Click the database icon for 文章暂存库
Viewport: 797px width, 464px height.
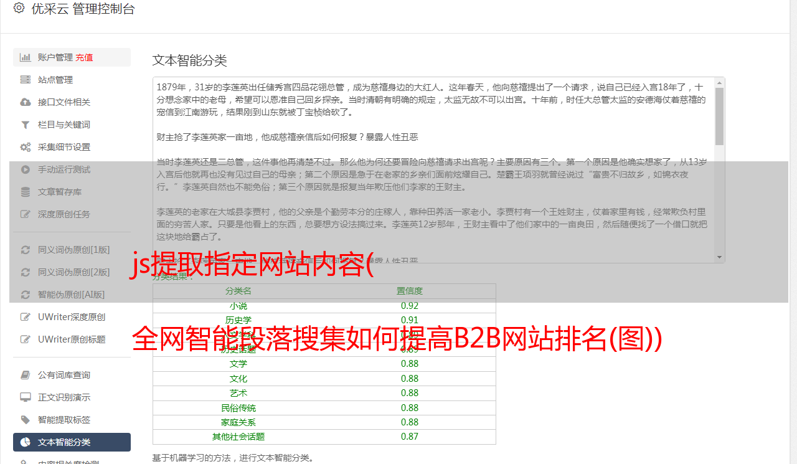point(26,192)
